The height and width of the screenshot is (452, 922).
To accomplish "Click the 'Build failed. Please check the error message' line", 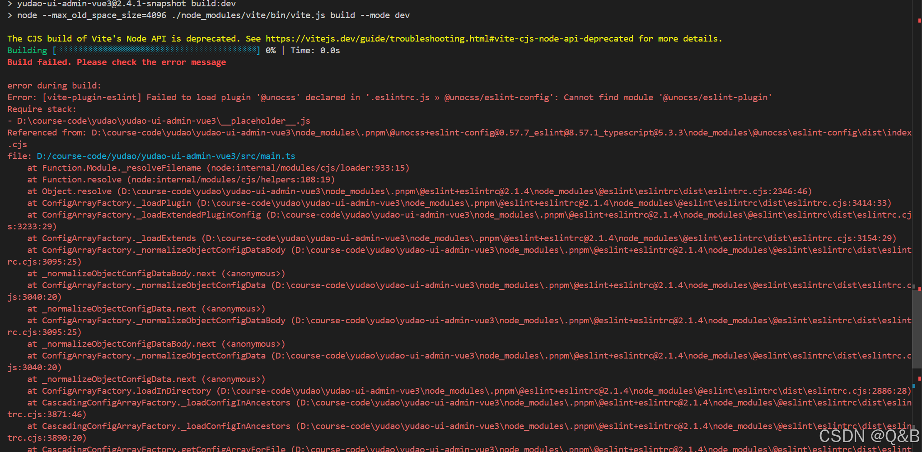I will 117,62.
